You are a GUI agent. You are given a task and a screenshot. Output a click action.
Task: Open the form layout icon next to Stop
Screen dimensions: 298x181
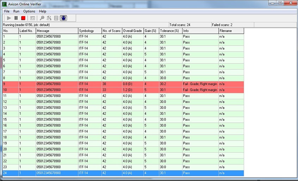[x=33, y=18]
